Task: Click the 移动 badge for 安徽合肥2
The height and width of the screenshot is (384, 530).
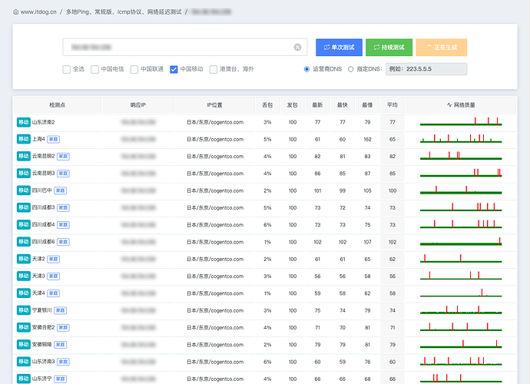Action: [x=23, y=327]
